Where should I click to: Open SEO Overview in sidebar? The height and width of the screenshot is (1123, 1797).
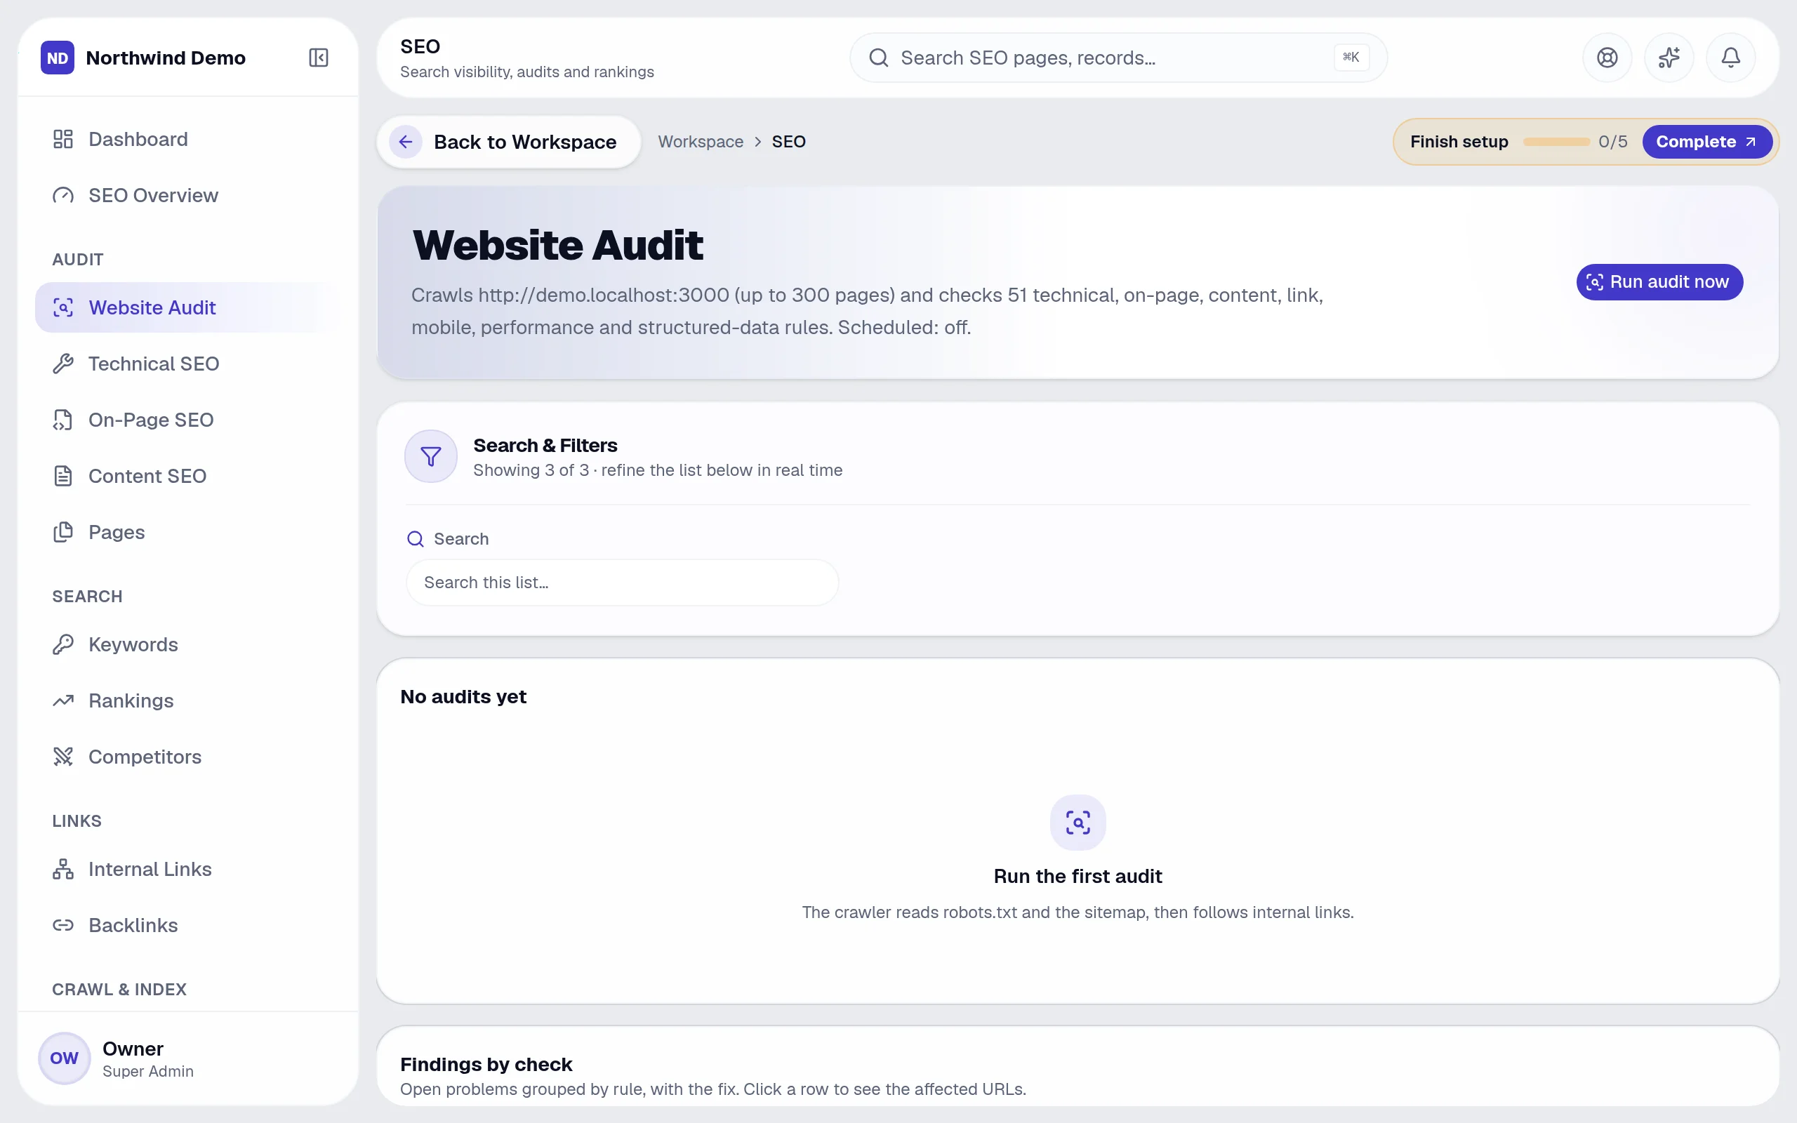pyautogui.click(x=188, y=195)
